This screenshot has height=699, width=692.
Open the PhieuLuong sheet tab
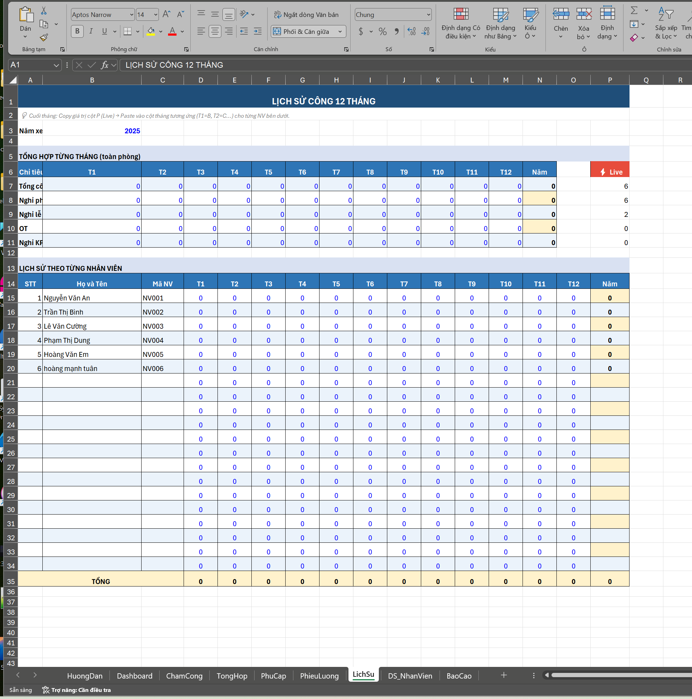point(319,676)
